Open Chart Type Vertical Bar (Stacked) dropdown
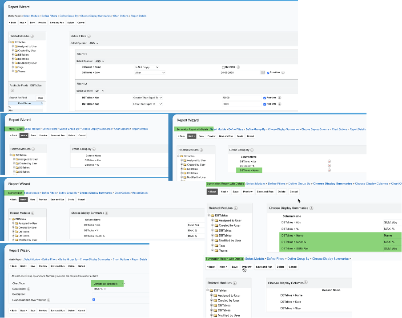 click(109, 284)
